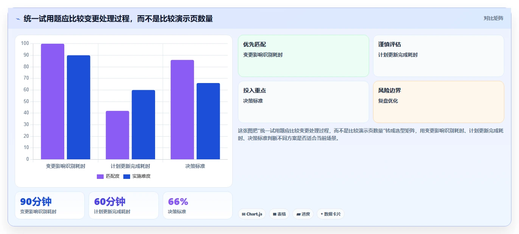Image resolution: width=519 pixels, height=234 pixels.
Task: Click the Chart.js tag
Action: (x=252, y=214)
